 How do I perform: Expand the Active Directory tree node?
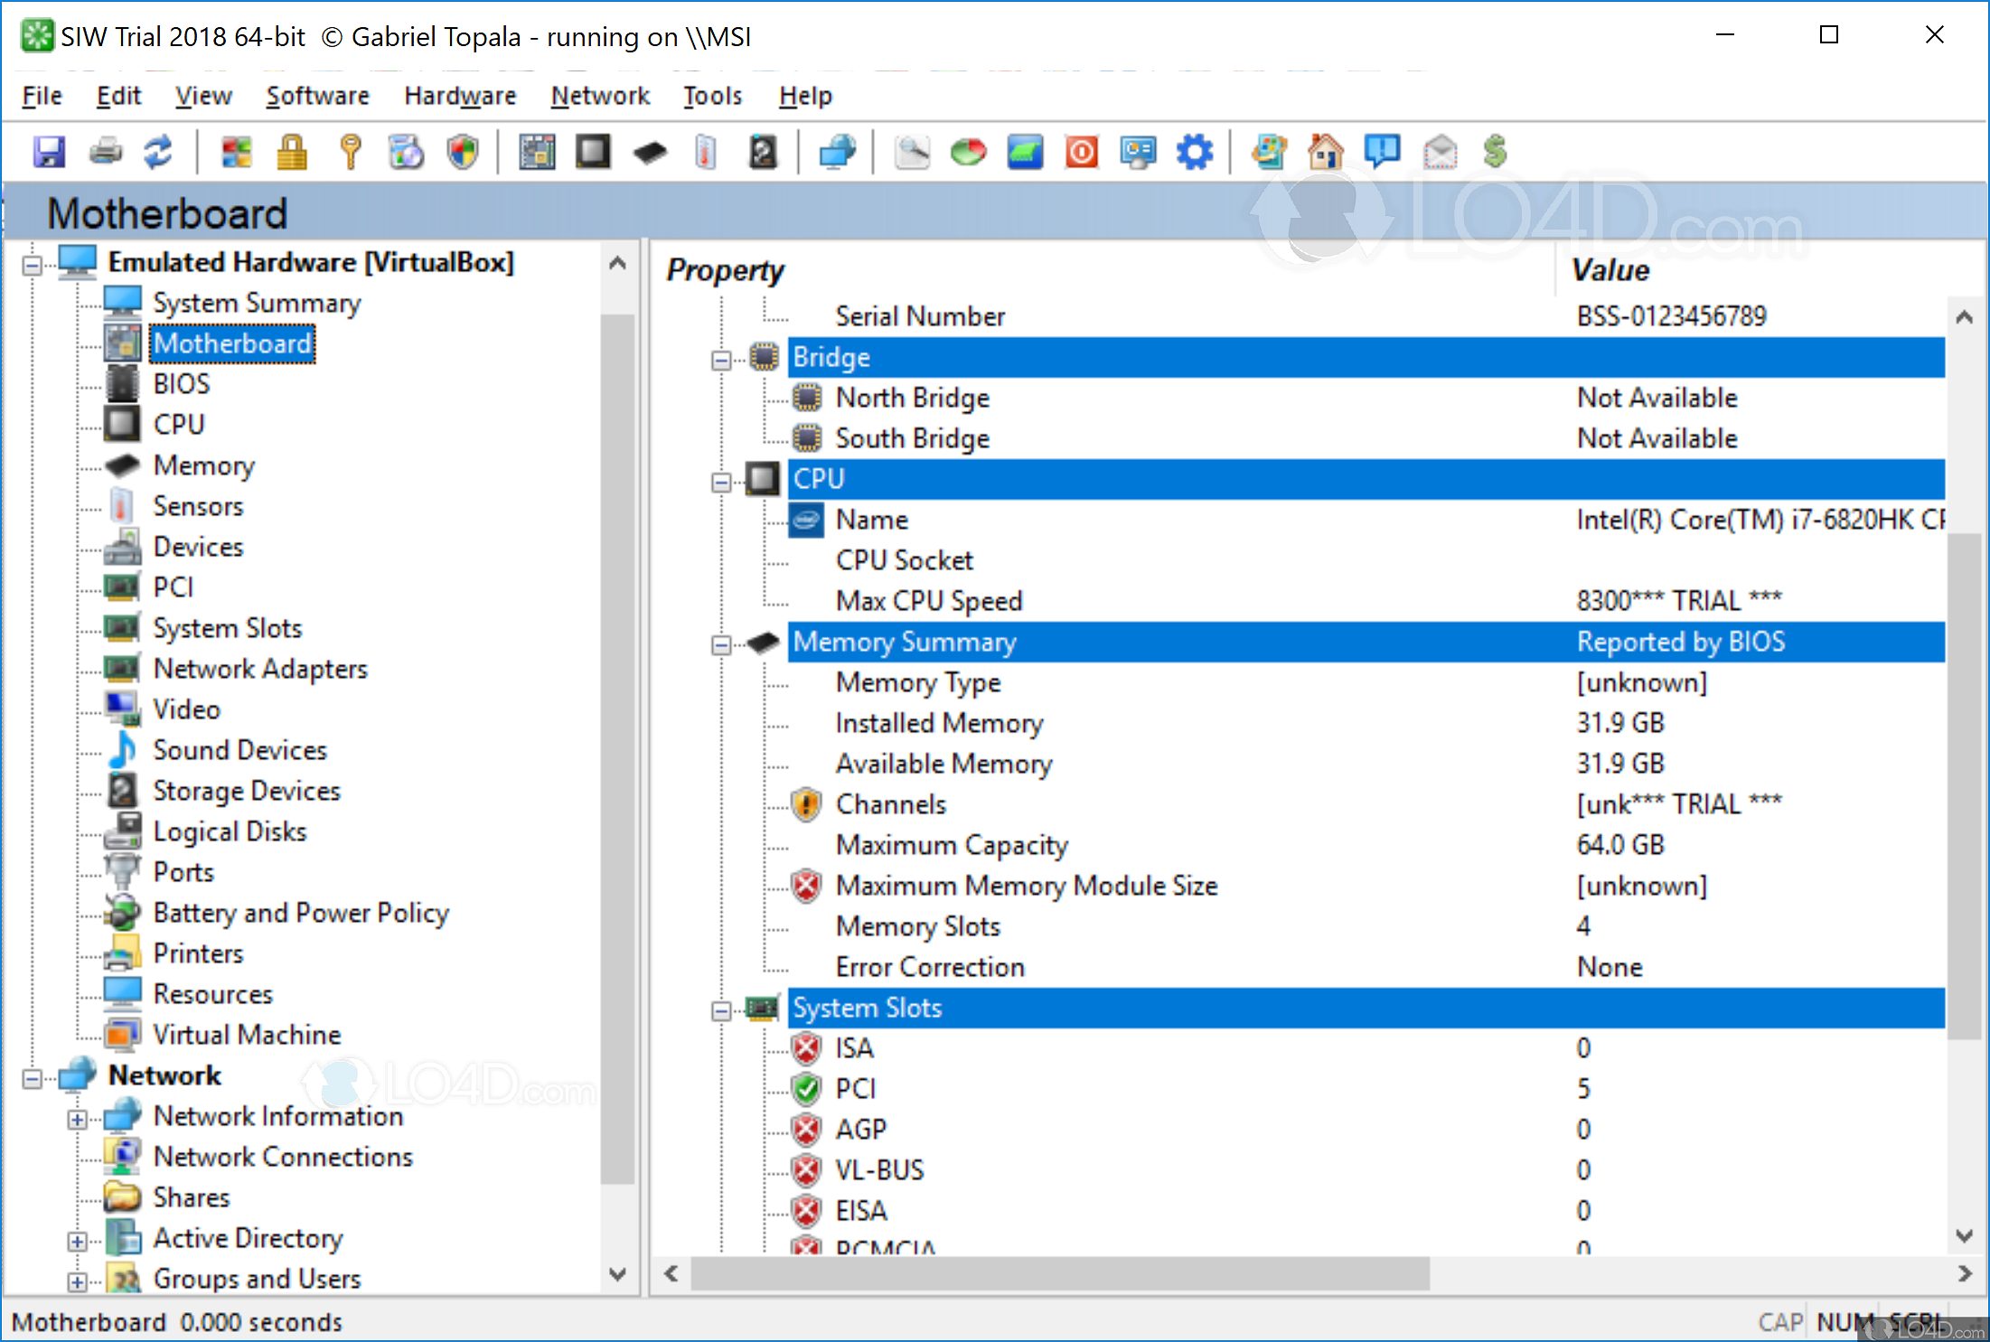point(78,1241)
